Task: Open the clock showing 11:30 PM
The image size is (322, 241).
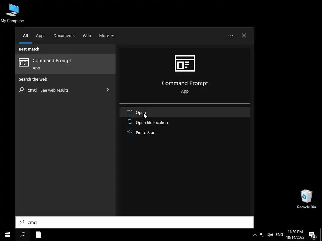Action: click(295, 235)
